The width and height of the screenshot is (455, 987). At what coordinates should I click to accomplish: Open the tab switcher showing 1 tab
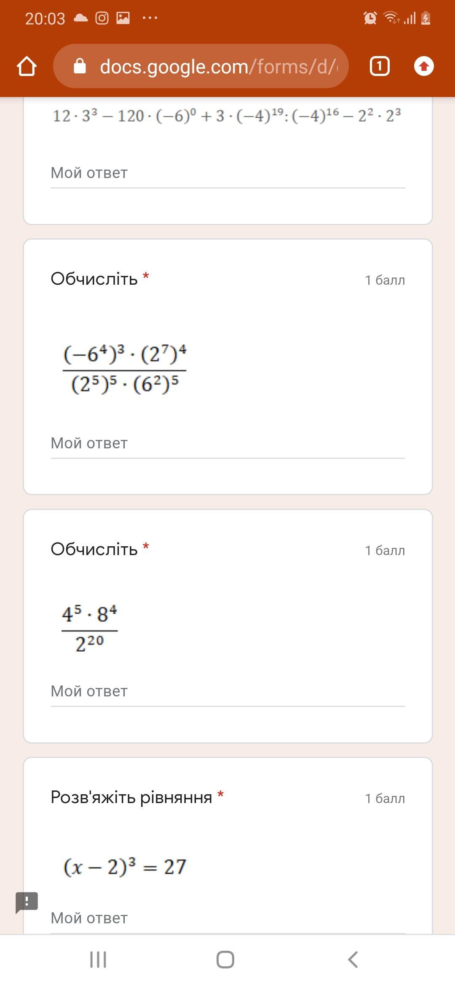click(379, 66)
